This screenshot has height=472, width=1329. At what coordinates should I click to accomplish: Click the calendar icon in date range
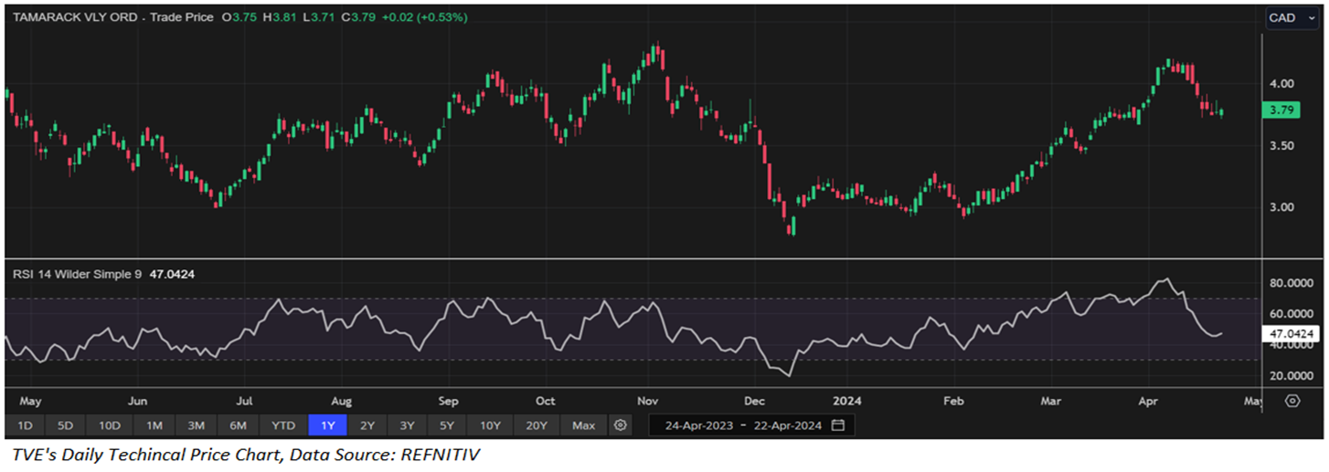pyautogui.click(x=838, y=425)
